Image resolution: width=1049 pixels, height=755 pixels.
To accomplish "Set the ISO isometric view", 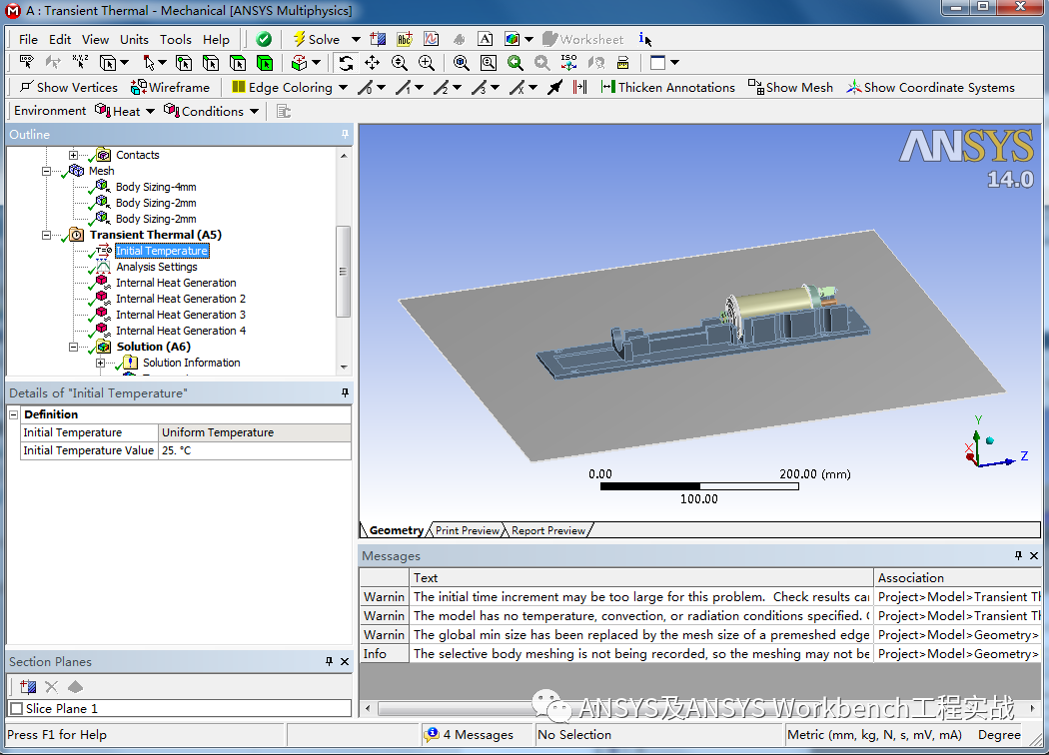I will tap(568, 63).
